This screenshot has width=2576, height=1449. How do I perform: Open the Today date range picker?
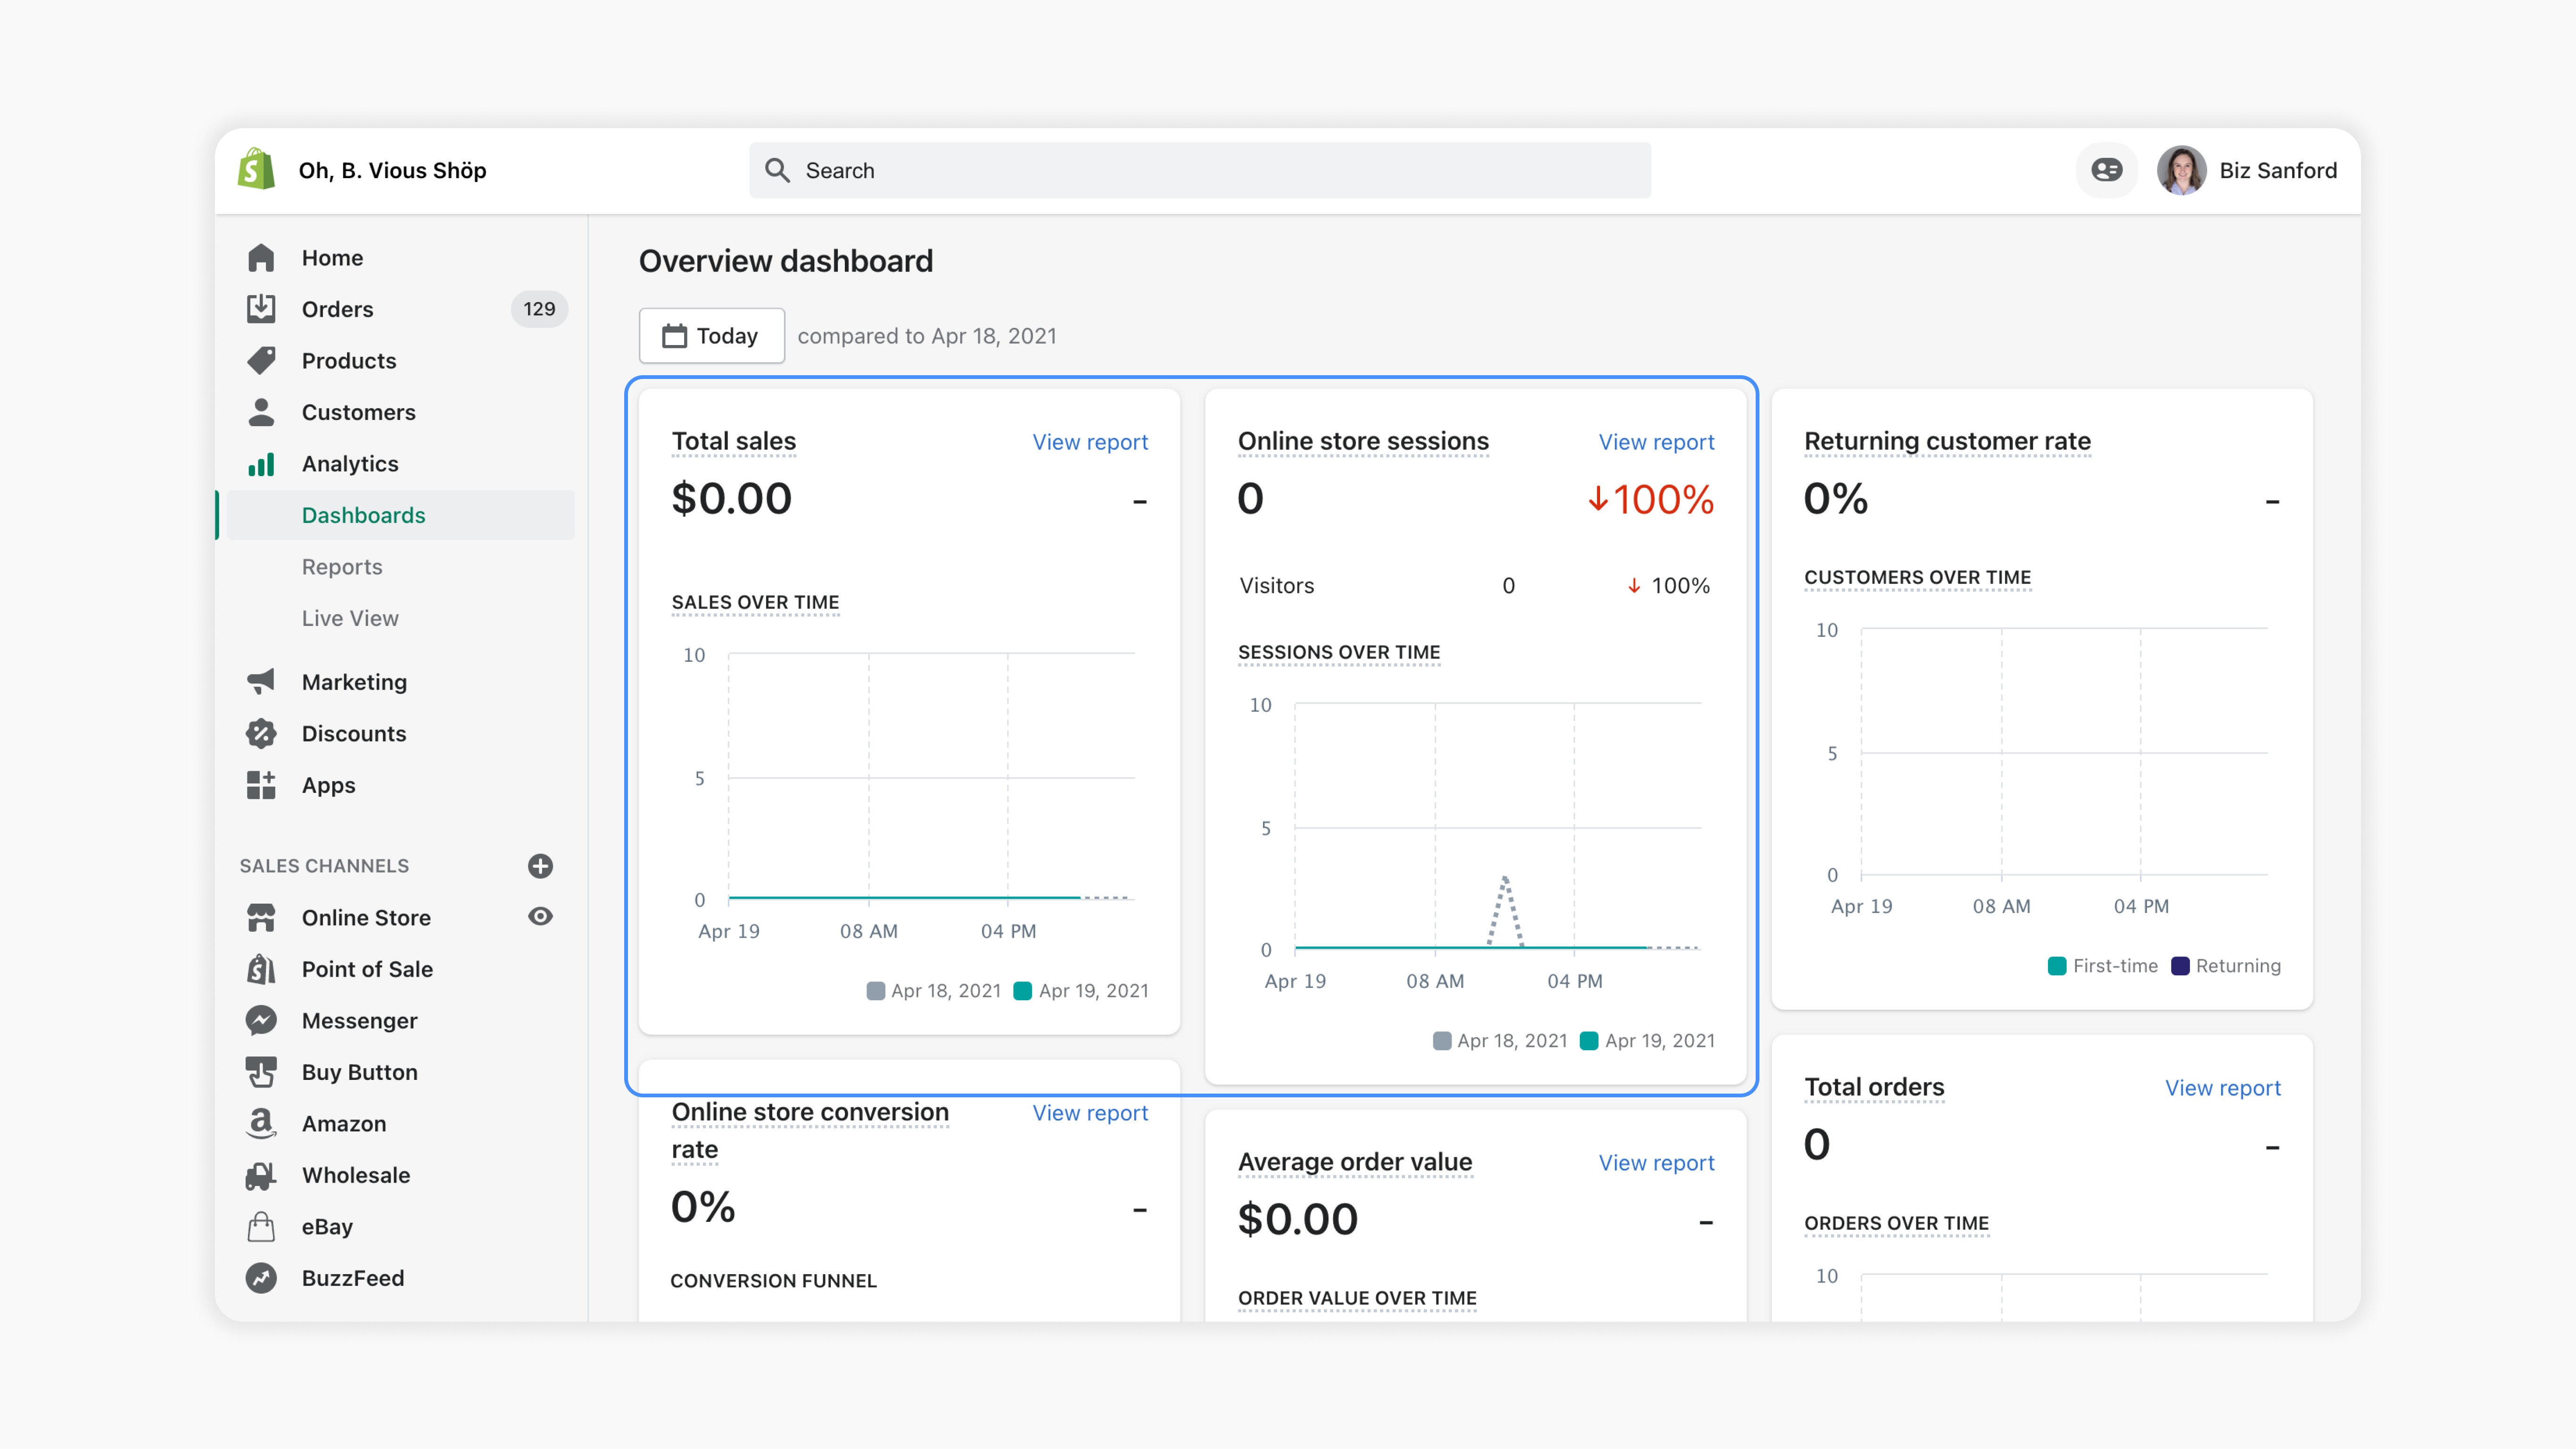pyautogui.click(x=712, y=336)
